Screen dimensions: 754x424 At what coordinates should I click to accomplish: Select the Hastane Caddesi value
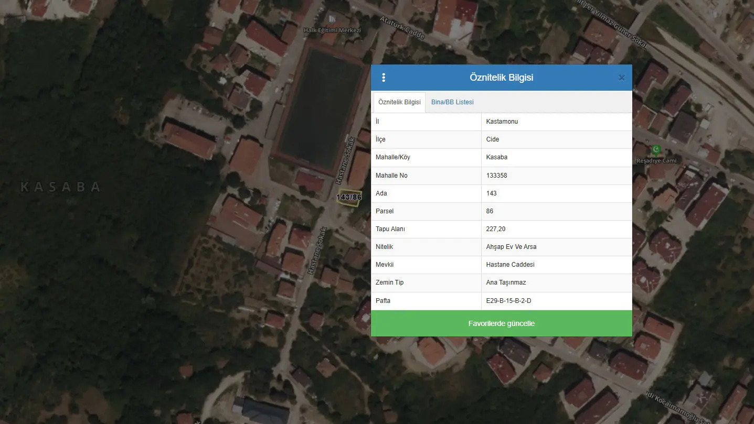(x=511, y=265)
